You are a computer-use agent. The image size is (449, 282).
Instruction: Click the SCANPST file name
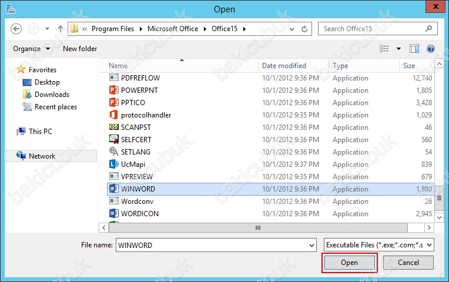click(x=136, y=127)
